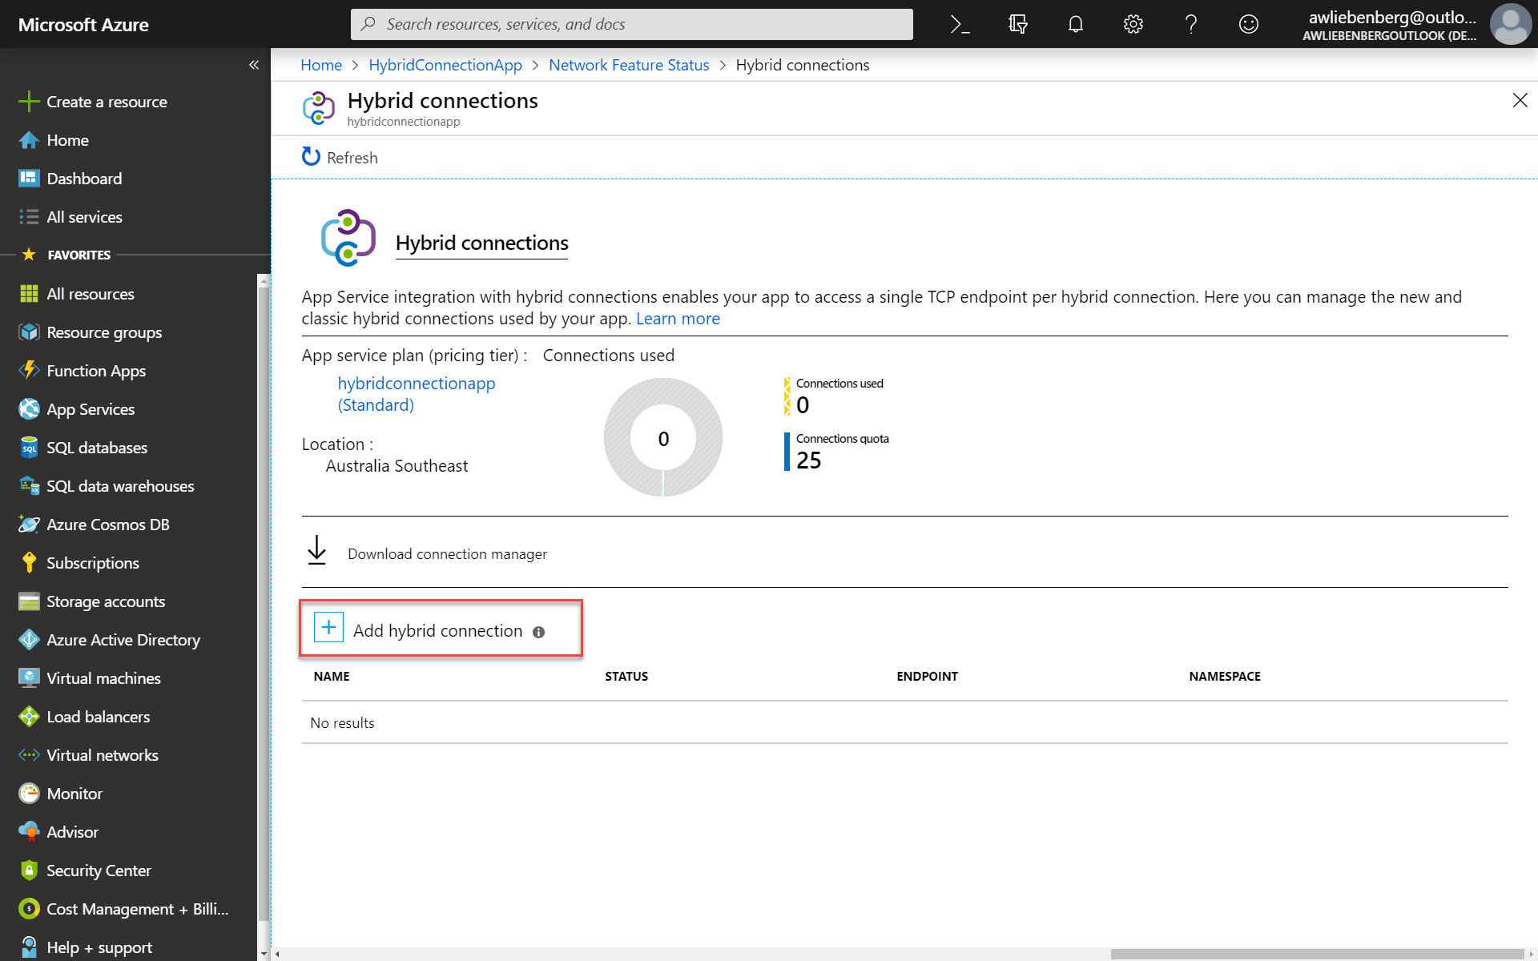This screenshot has height=961, width=1538.
Task: Click the Monitor gauge icon
Action: tap(29, 794)
